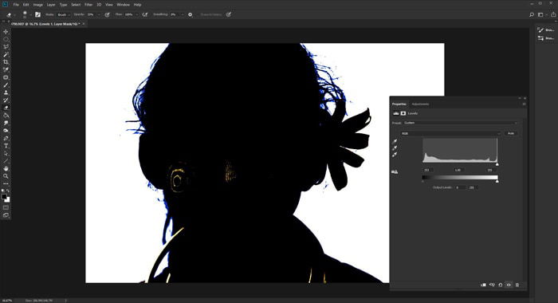
Task: Switch to the Adjustments tab
Action: pyautogui.click(x=420, y=104)
